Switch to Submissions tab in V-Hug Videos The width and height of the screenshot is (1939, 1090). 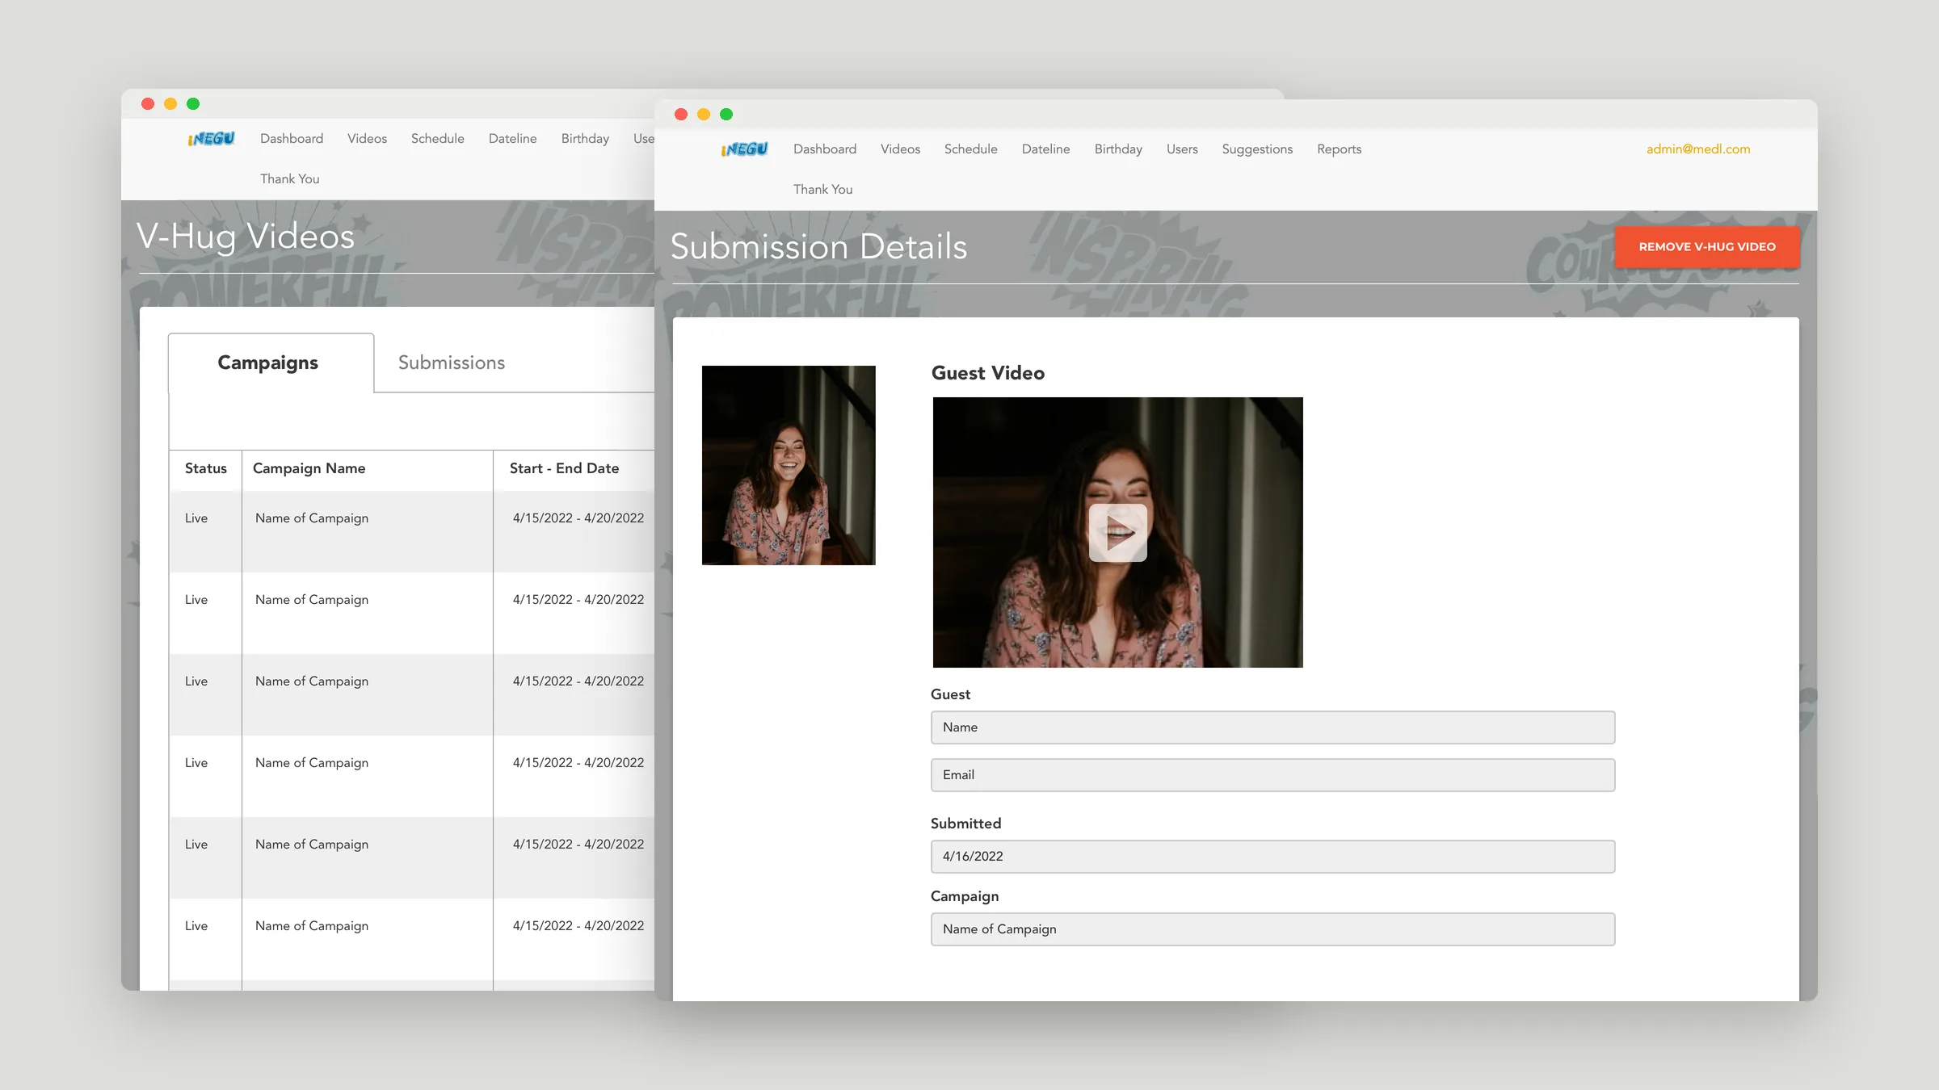tap(452, 363)
